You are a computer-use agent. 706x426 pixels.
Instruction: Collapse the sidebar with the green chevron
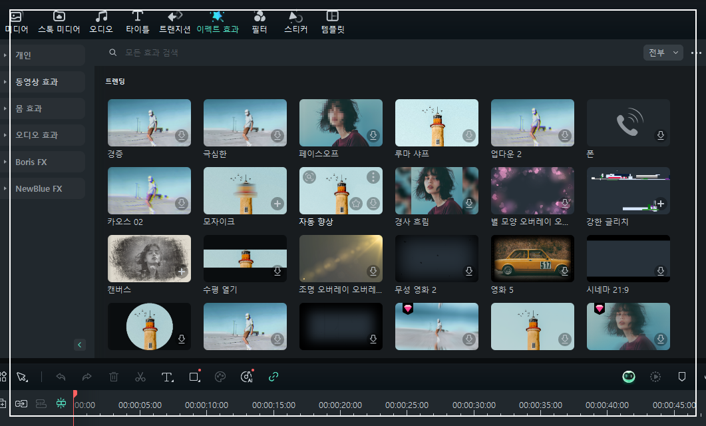(80, 345)
